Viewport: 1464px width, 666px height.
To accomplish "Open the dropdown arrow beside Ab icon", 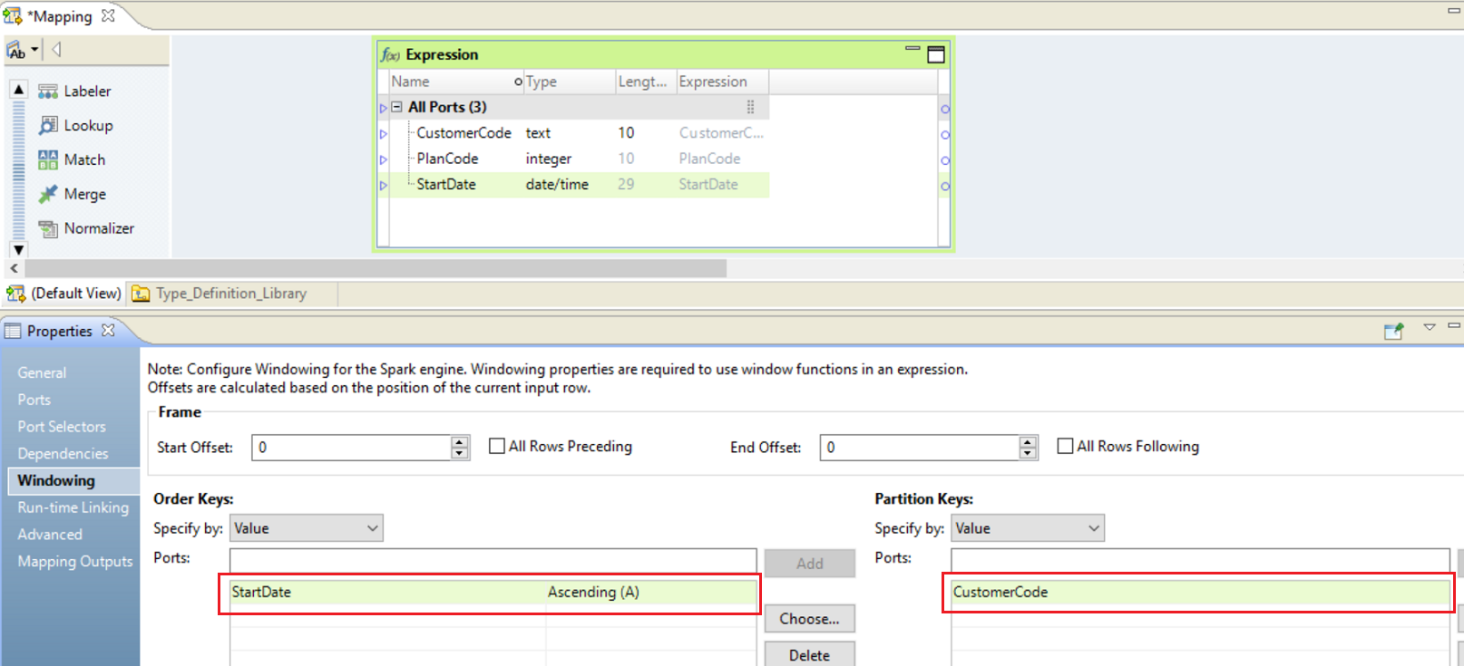I will click(34, 50).
